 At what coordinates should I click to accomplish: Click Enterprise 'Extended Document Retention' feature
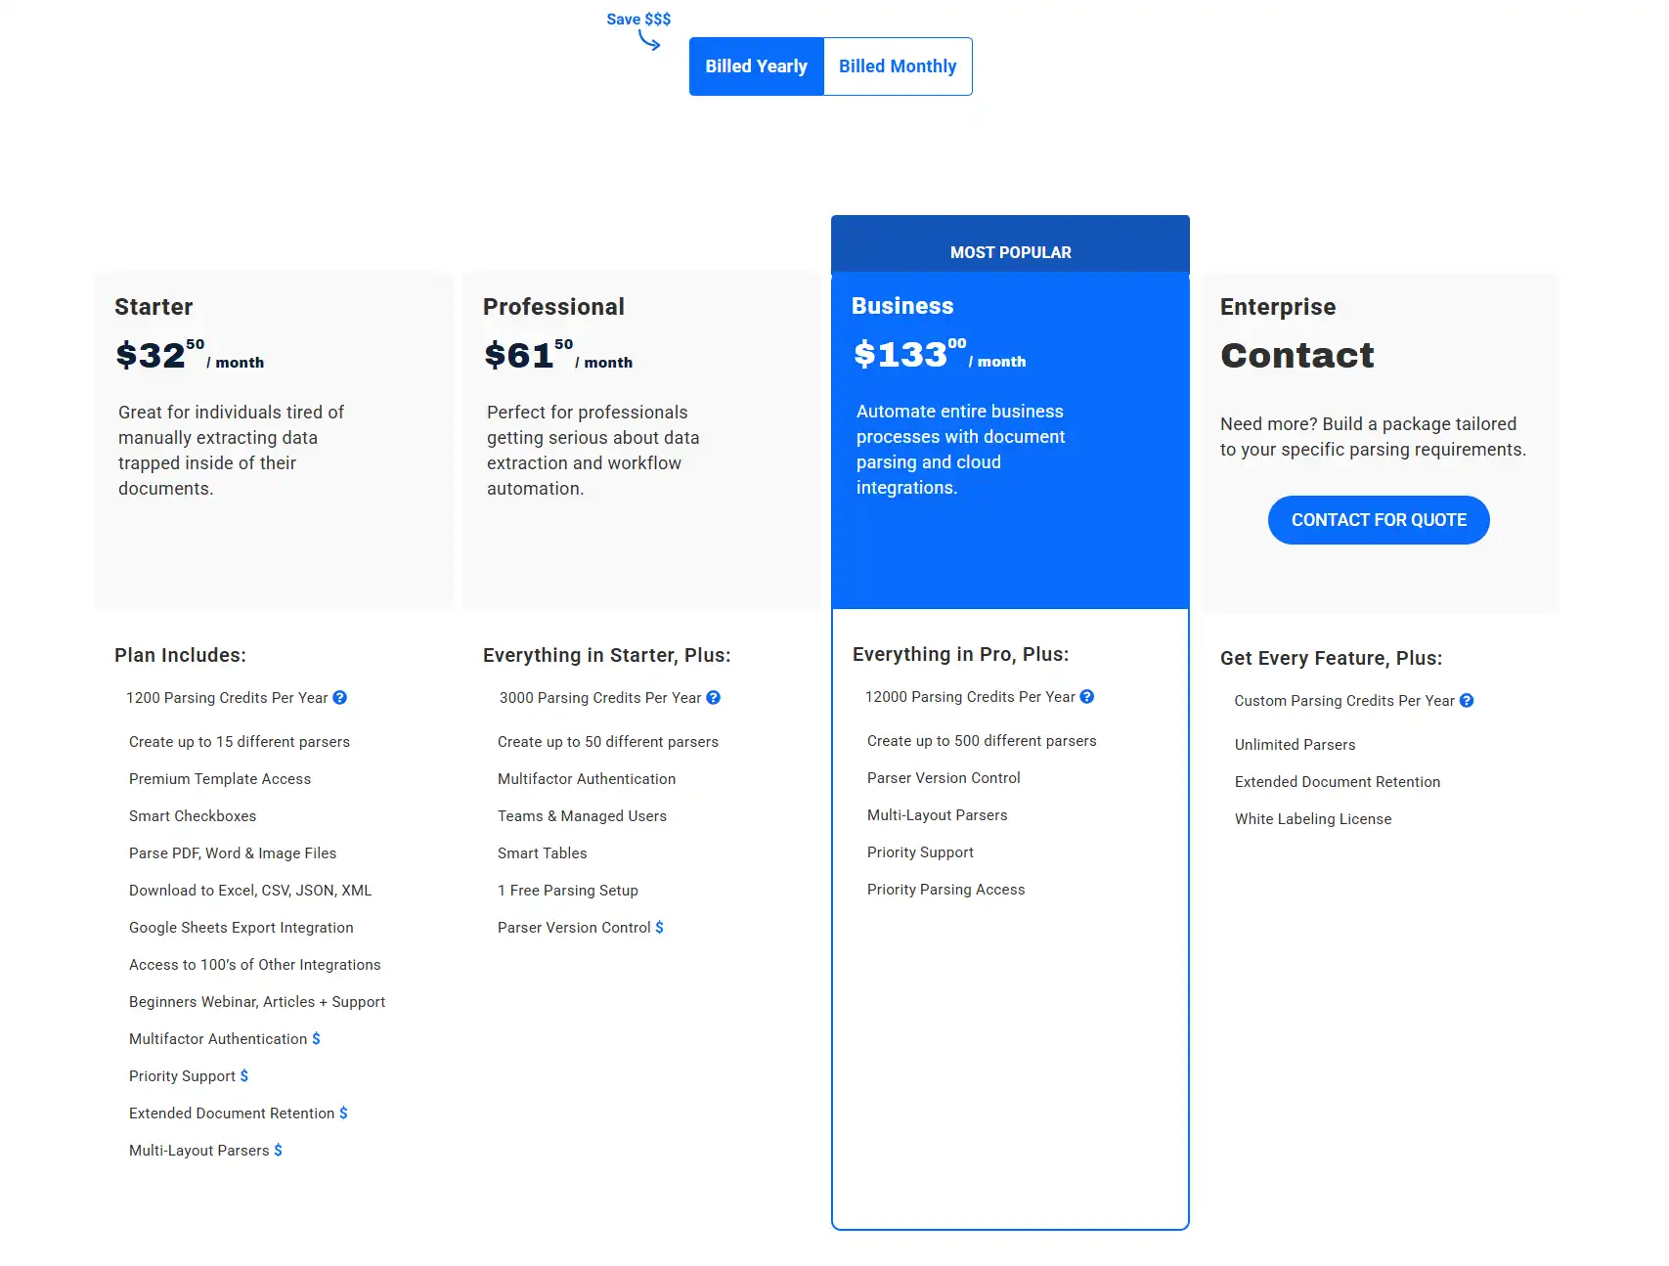click(1338, 782)
